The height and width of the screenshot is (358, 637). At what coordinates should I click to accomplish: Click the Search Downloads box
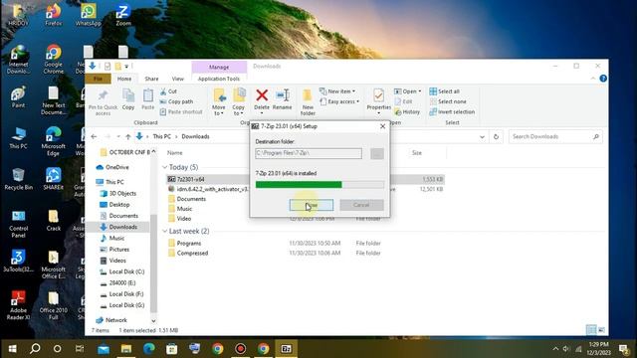(x=555, y=137)
